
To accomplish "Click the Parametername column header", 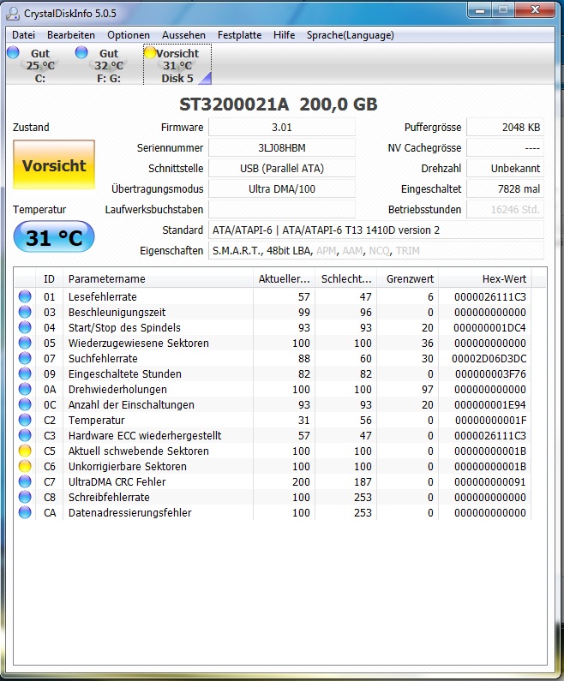I will 159,279.
